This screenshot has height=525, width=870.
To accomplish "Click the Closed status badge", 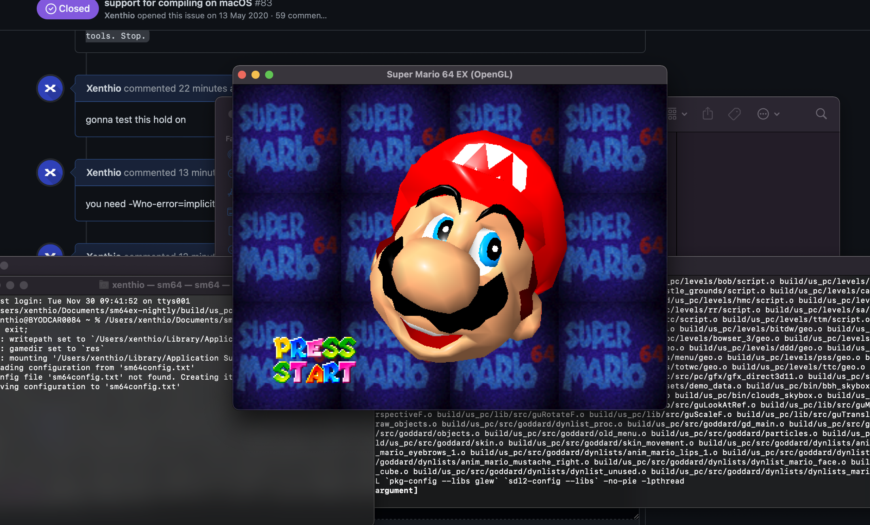I will pyautogui.click(x=67, y=8).
